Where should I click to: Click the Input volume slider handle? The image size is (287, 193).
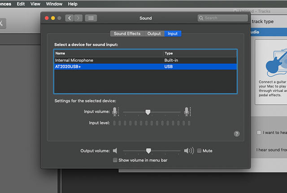point(148,112)
